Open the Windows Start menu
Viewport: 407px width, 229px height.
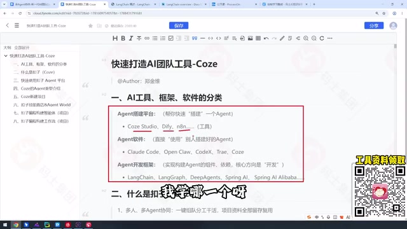coord(4,225)
